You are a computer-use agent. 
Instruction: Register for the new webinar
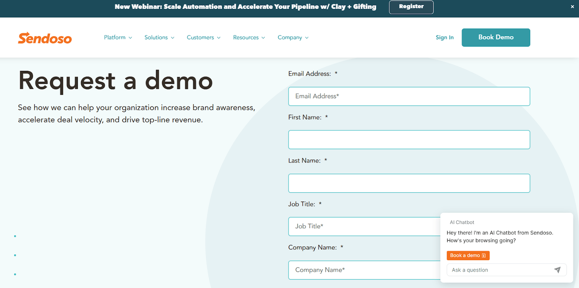coord(411,7)
